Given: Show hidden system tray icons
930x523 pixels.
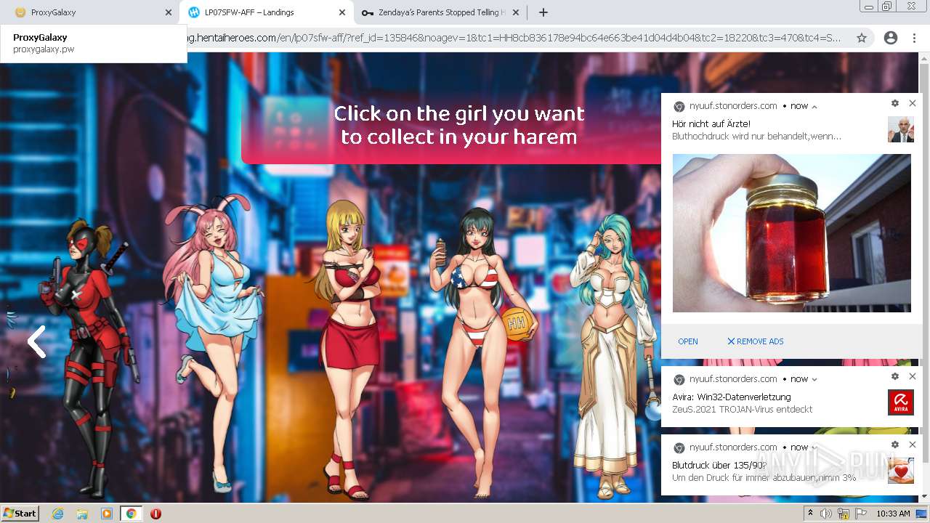Looking at the screenshot, I should (811, 513).
